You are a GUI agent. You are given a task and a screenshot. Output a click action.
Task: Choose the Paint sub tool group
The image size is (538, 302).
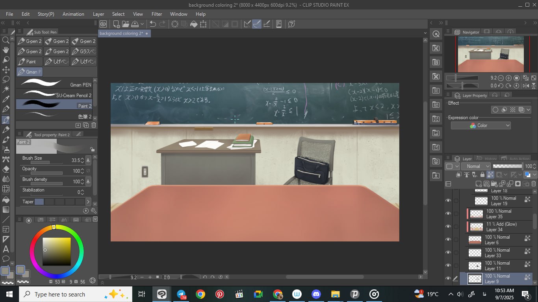pyautogui.click(x=29, y=62)
